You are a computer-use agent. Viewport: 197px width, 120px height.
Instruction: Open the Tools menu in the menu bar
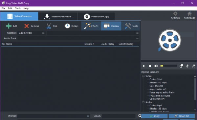[x=18, y=8]
